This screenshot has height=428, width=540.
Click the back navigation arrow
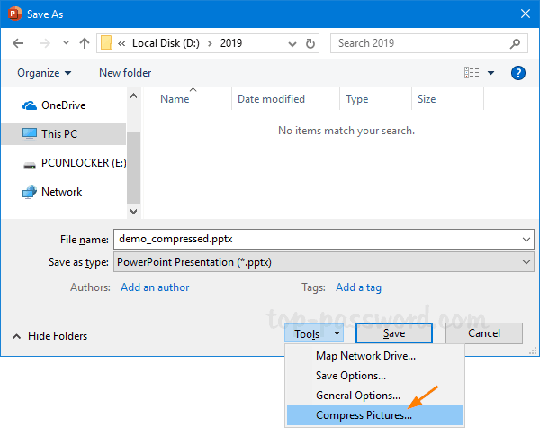[x=21, y=43]
